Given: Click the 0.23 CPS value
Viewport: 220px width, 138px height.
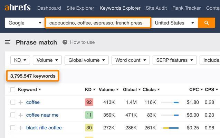Looking at the screenshot, I should (209, 115).
